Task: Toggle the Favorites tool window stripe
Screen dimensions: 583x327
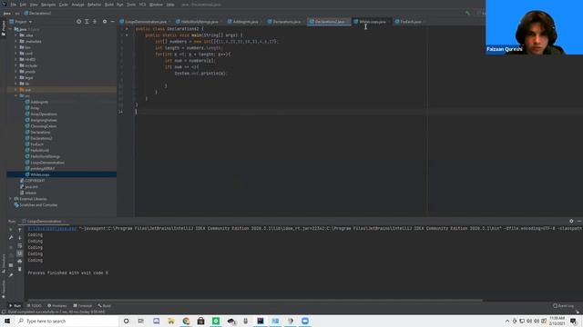Action: (4, 289)
